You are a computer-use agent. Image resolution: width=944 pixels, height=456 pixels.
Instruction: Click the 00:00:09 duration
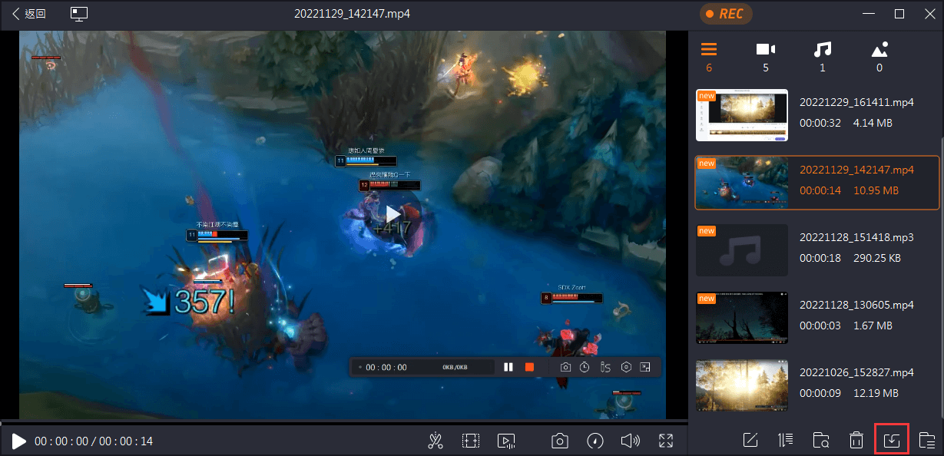(820, 393)
